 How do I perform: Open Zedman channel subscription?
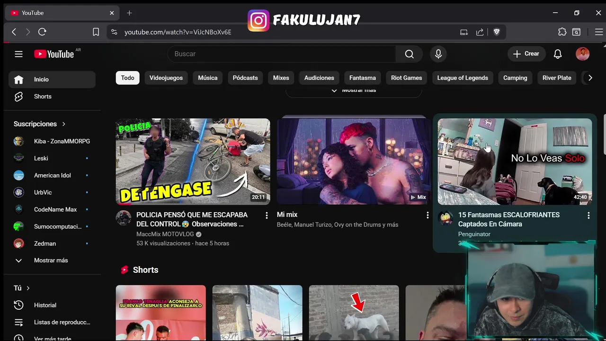click(x=52, y=243)
